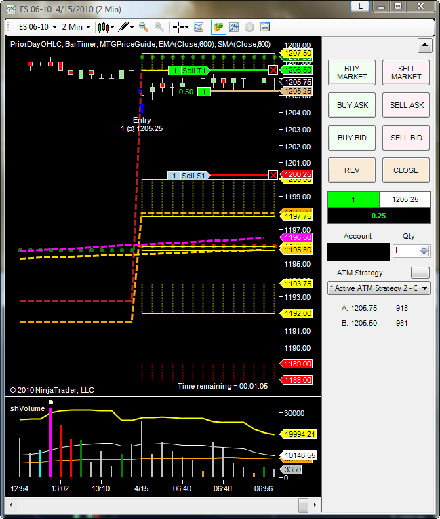Collapse the Chart Trader panel up-arrow
The height and width of the screenshot is (519, 440).
pos(425,45)
